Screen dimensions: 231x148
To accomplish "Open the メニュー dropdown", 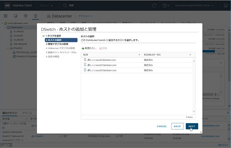I will pyautogui.click(x=47, y=5).
